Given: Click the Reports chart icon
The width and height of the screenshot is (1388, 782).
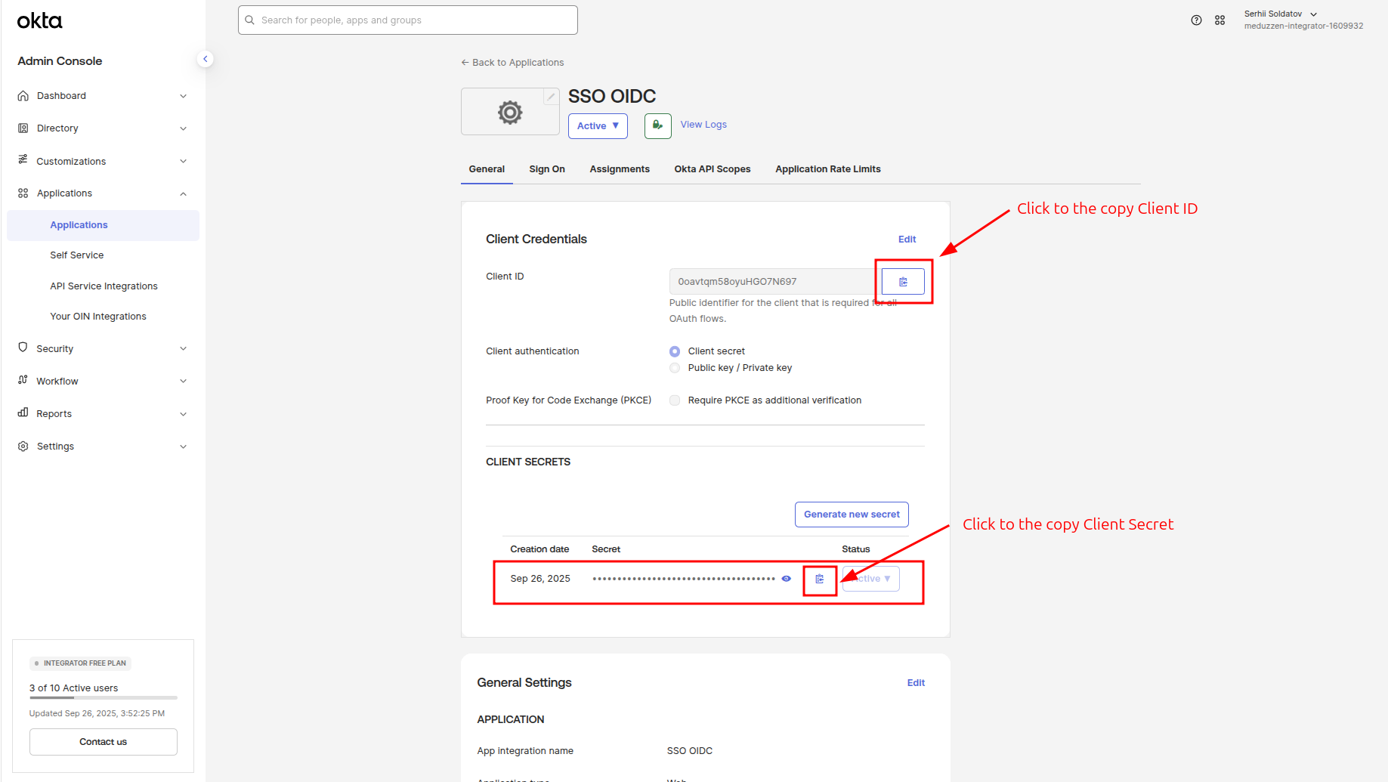Looking at the screenshot, I should tap(23, 413).
